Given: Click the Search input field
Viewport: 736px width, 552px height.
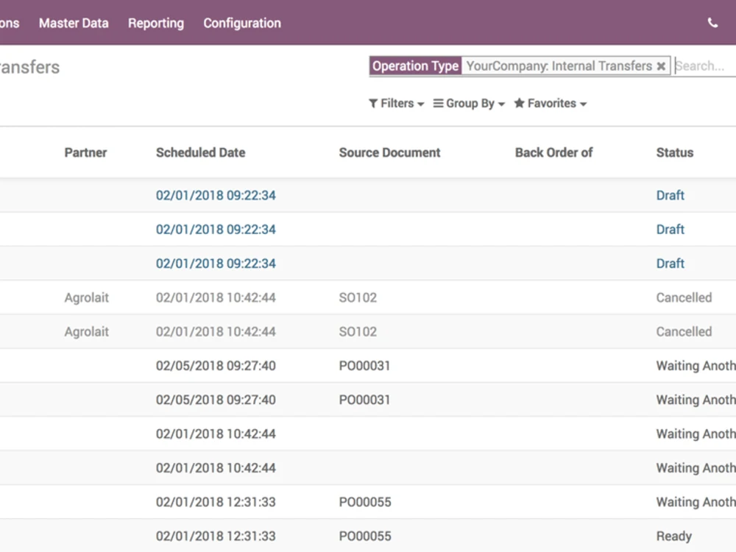Looking at the screenshot, I should tap(704, 66).
